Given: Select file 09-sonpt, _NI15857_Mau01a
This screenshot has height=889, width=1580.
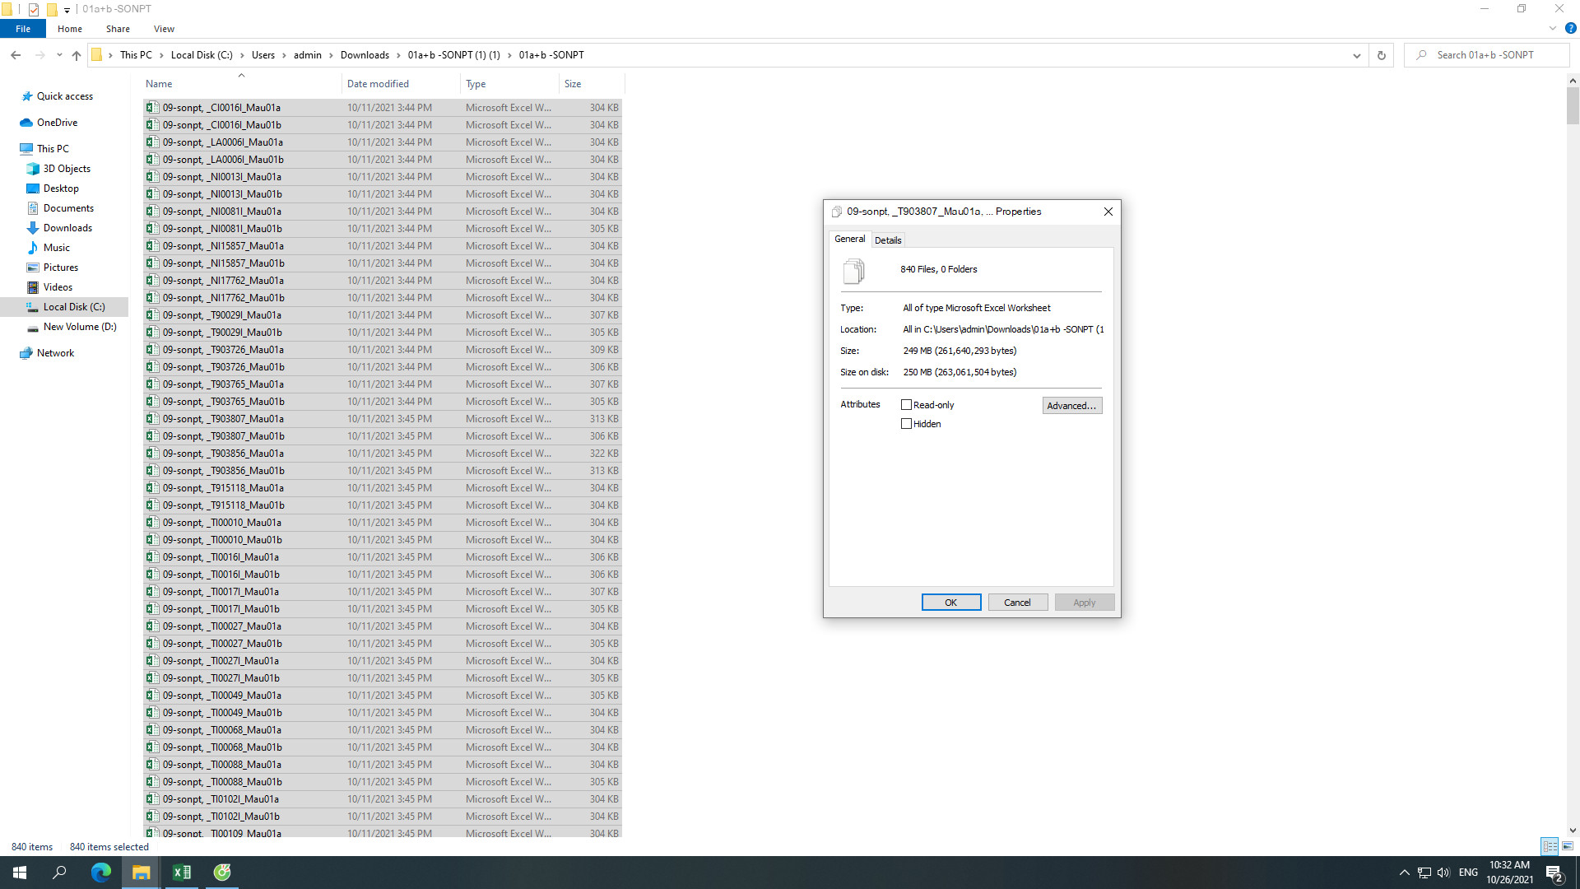Looking at the screenshot, I should click(x=383, y=246).
